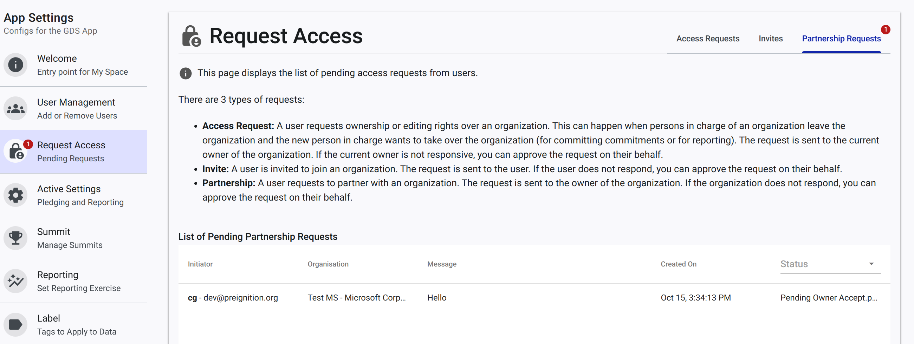914x344 pixels.
Task: Click the Initiator column header
Action: tap(200, 264)
